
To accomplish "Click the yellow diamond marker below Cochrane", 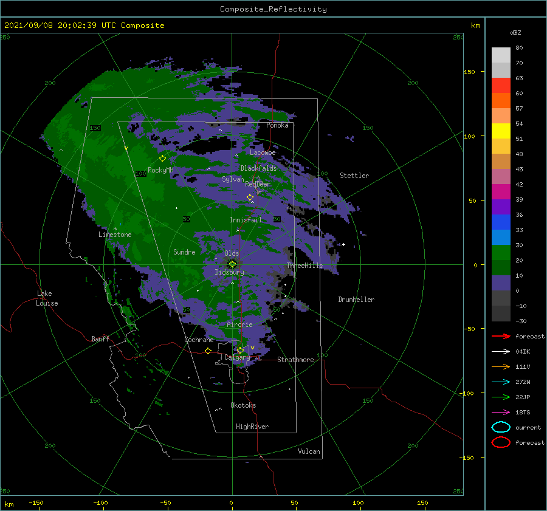I will (x=208, y=351).
